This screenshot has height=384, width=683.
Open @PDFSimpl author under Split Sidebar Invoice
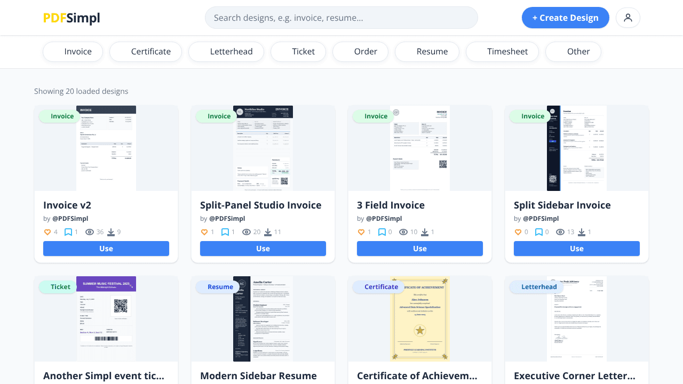[541, 219]
